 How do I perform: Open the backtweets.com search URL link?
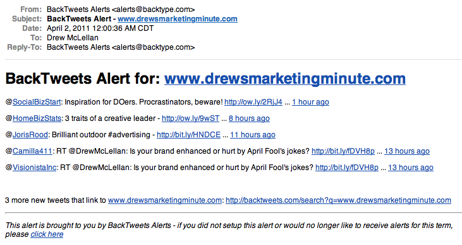tap(338, 200)
